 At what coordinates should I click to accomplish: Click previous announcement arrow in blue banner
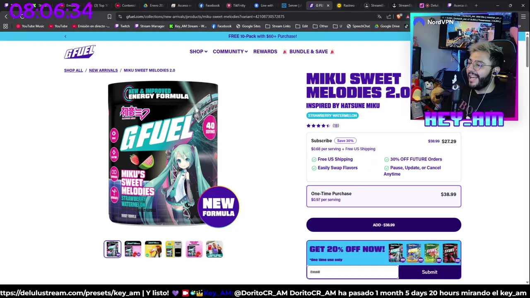[65, 36]
